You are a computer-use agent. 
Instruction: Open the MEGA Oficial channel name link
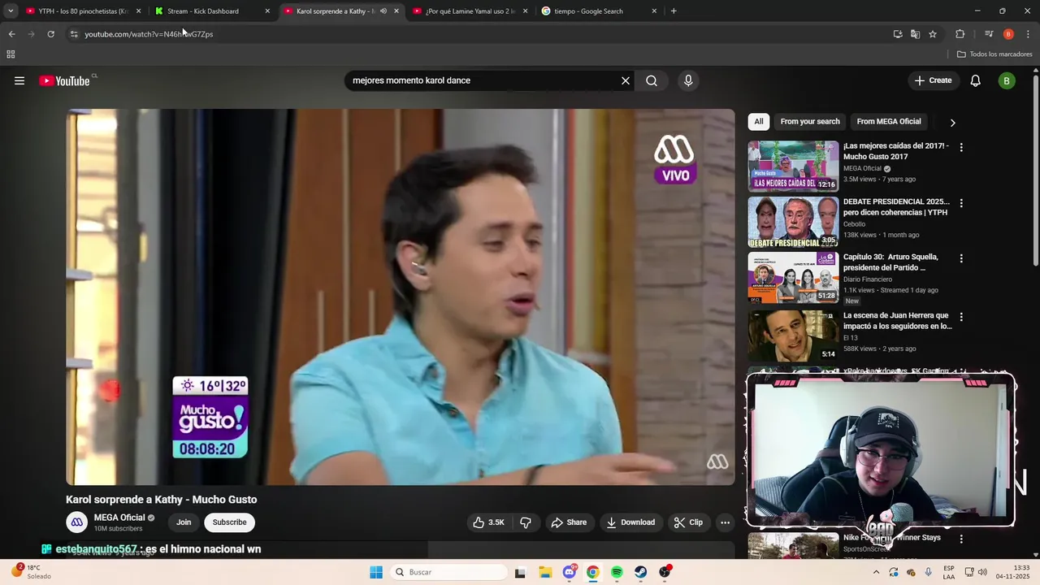pos(119,518)
